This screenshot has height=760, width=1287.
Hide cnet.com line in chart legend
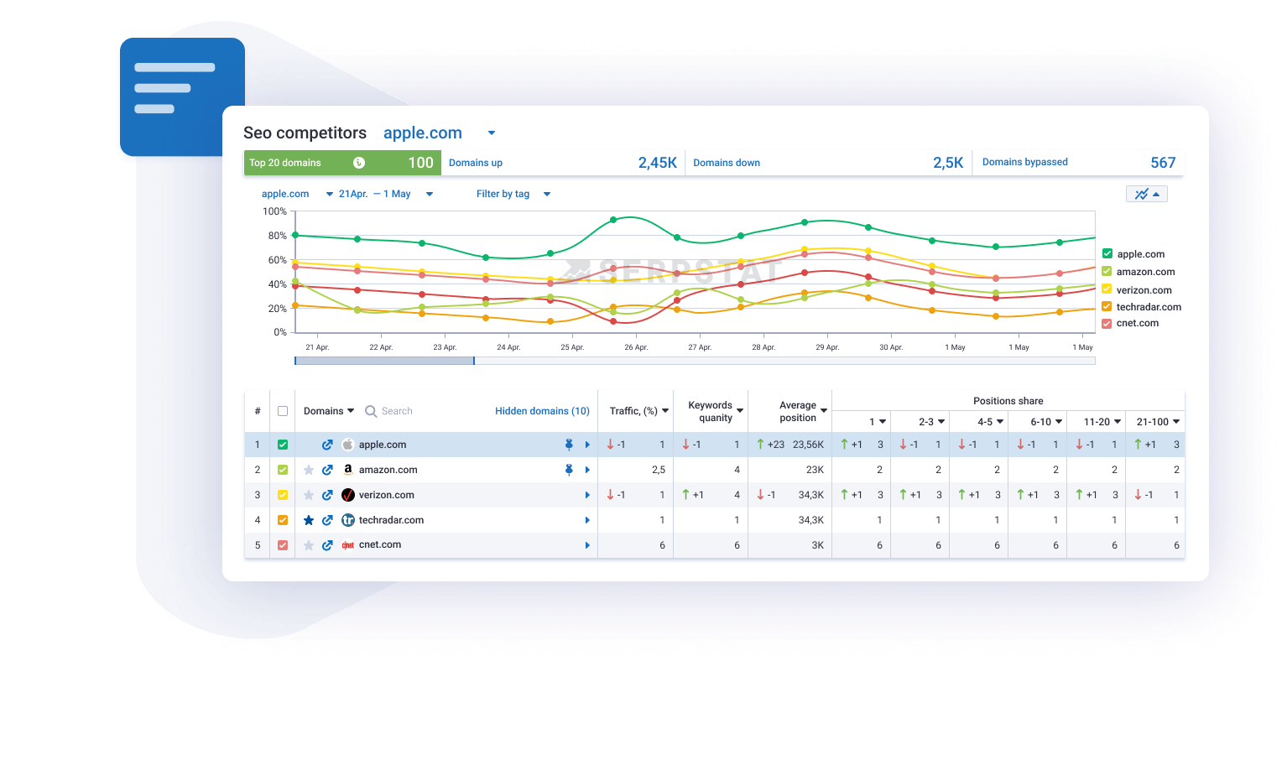pos(1107,323)
